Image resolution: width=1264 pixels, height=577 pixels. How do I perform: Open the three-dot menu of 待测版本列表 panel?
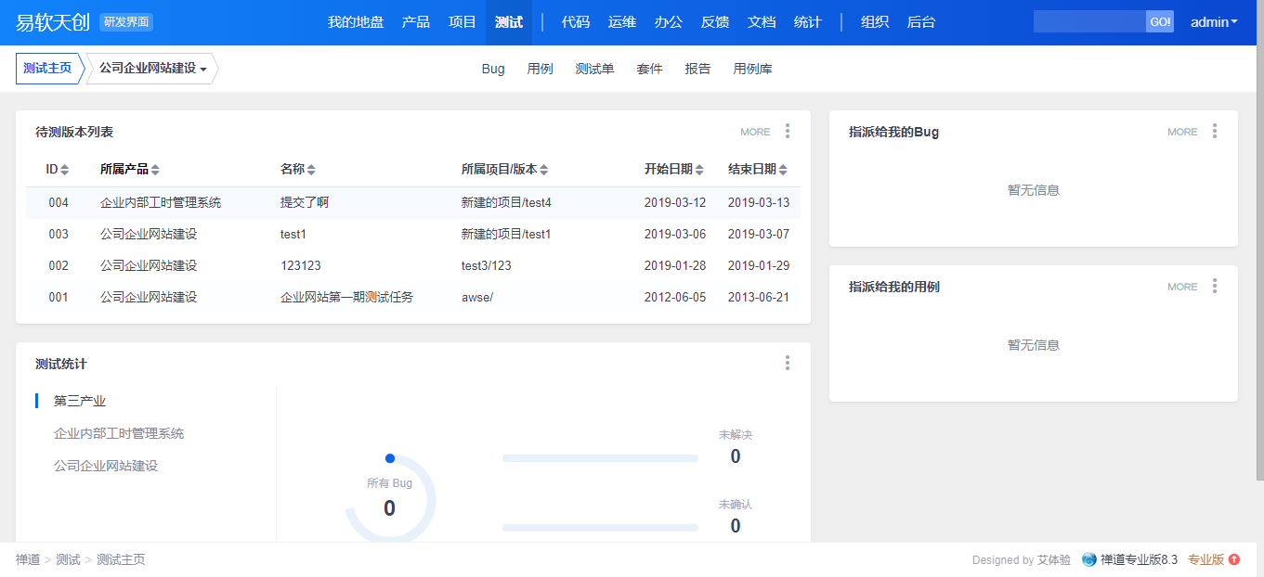tap(788, 132)
